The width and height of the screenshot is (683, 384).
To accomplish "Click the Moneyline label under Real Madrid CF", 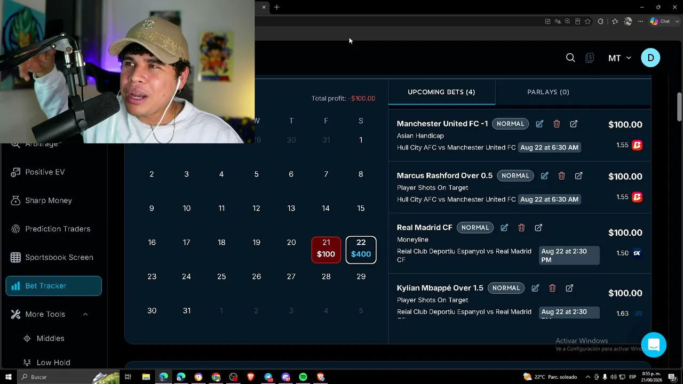I will 412,240.
